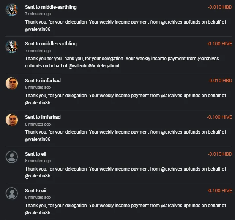Screen dimensions: 235x220
Task: Open eii default avatar on HBD transfer
Action: coord(12,157)
